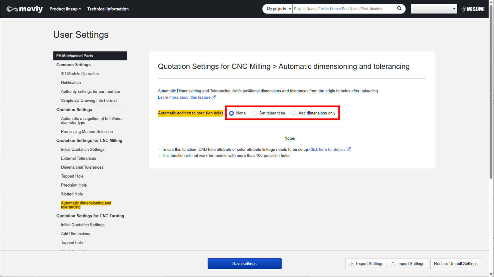The height and width of the screenshot is (277, 494).
Task: Click the MISUMI logo
Action: click(x=473, y=9)
